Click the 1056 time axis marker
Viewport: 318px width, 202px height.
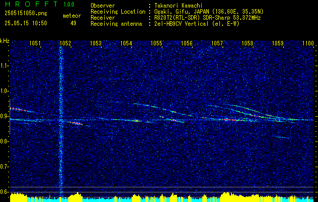[x=187, y=43]
